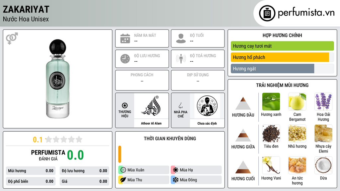Select the Hoa Oải Hương lavender image

(323, 101)
